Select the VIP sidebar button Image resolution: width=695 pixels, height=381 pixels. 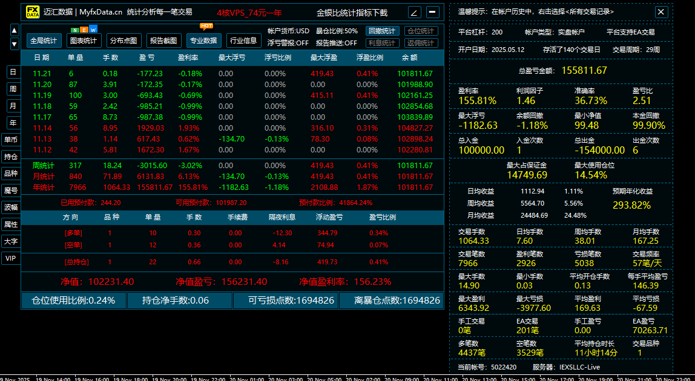click(11, 258)
